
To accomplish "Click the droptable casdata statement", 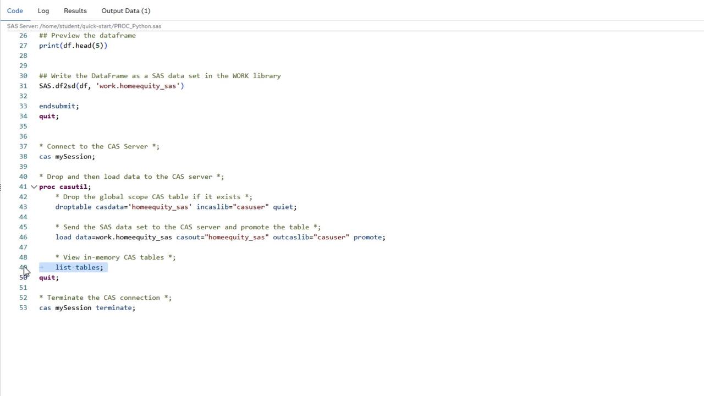I will pyautogui.click(x=176, y=207).
